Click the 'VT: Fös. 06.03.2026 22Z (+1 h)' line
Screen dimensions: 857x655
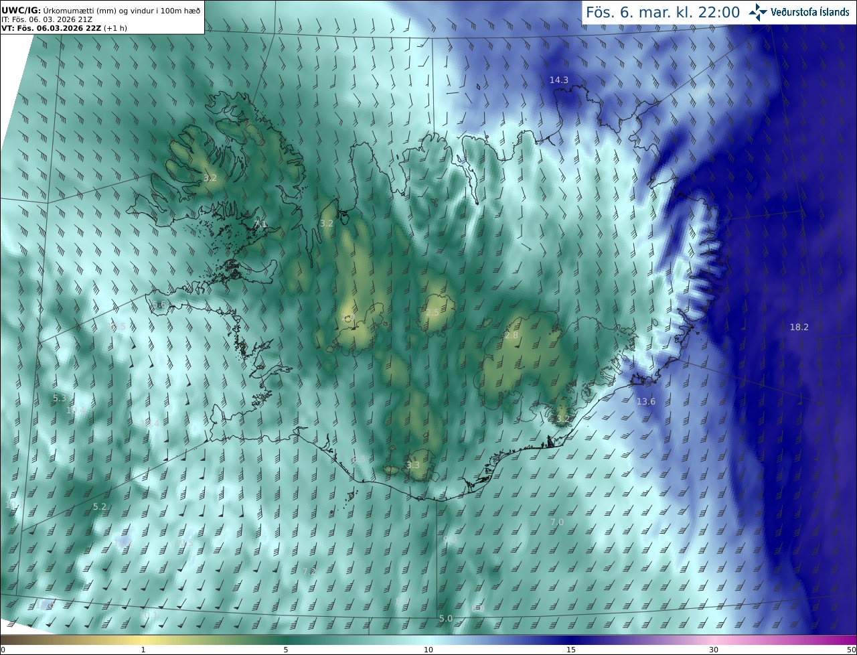point(64,28)
